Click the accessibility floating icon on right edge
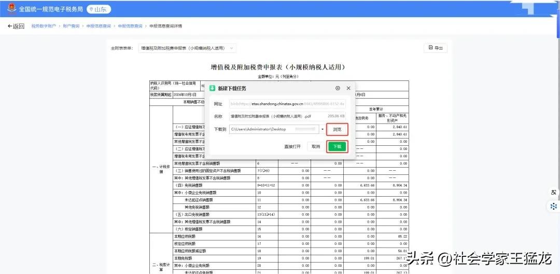This screenshot has width=560, height=274. [554, 193]
